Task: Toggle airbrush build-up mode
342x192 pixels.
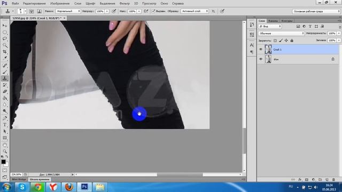Action: click(x=146, y=11)
